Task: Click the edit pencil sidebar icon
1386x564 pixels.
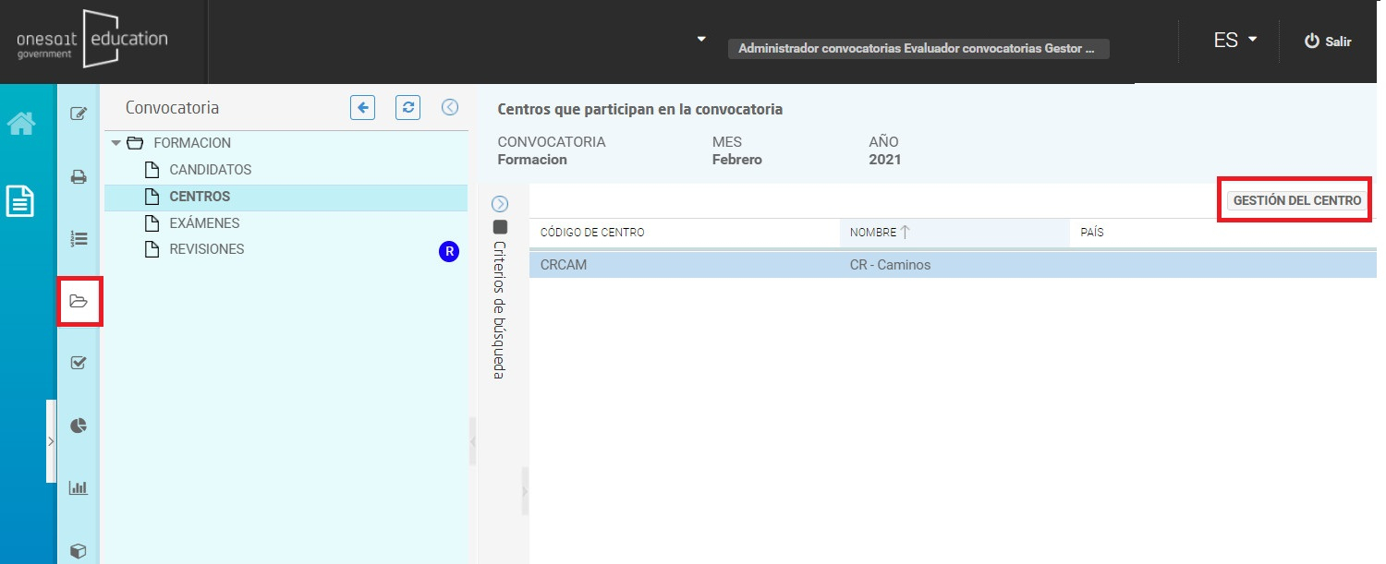Action: [79, 114]
